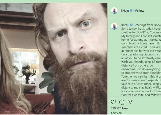This screenshot has height=115, width=161.
Task: View the list of 399,525 likes
Action: pos(119,108)
